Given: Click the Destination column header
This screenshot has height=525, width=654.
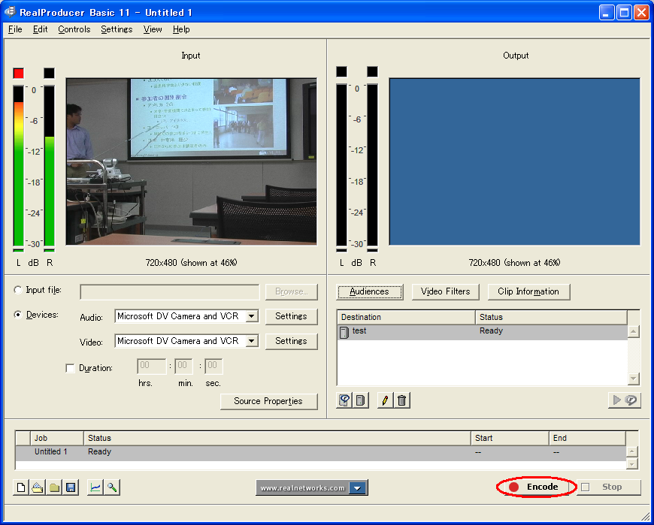Looking at the screenshot, I should [x=406, y=317].
